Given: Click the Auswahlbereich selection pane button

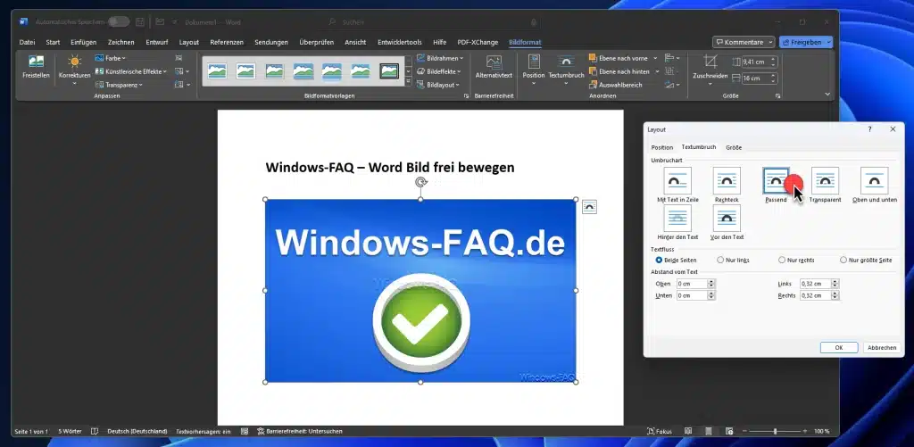Looking at the screenshot, I should pyautogui.click(x=616, y=85).
